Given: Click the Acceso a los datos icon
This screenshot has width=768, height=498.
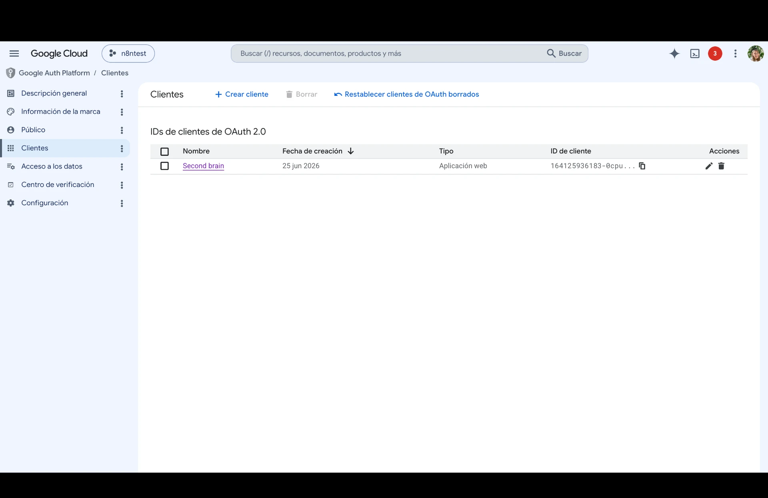Looking at the screenshot, I should pos(11,167).
